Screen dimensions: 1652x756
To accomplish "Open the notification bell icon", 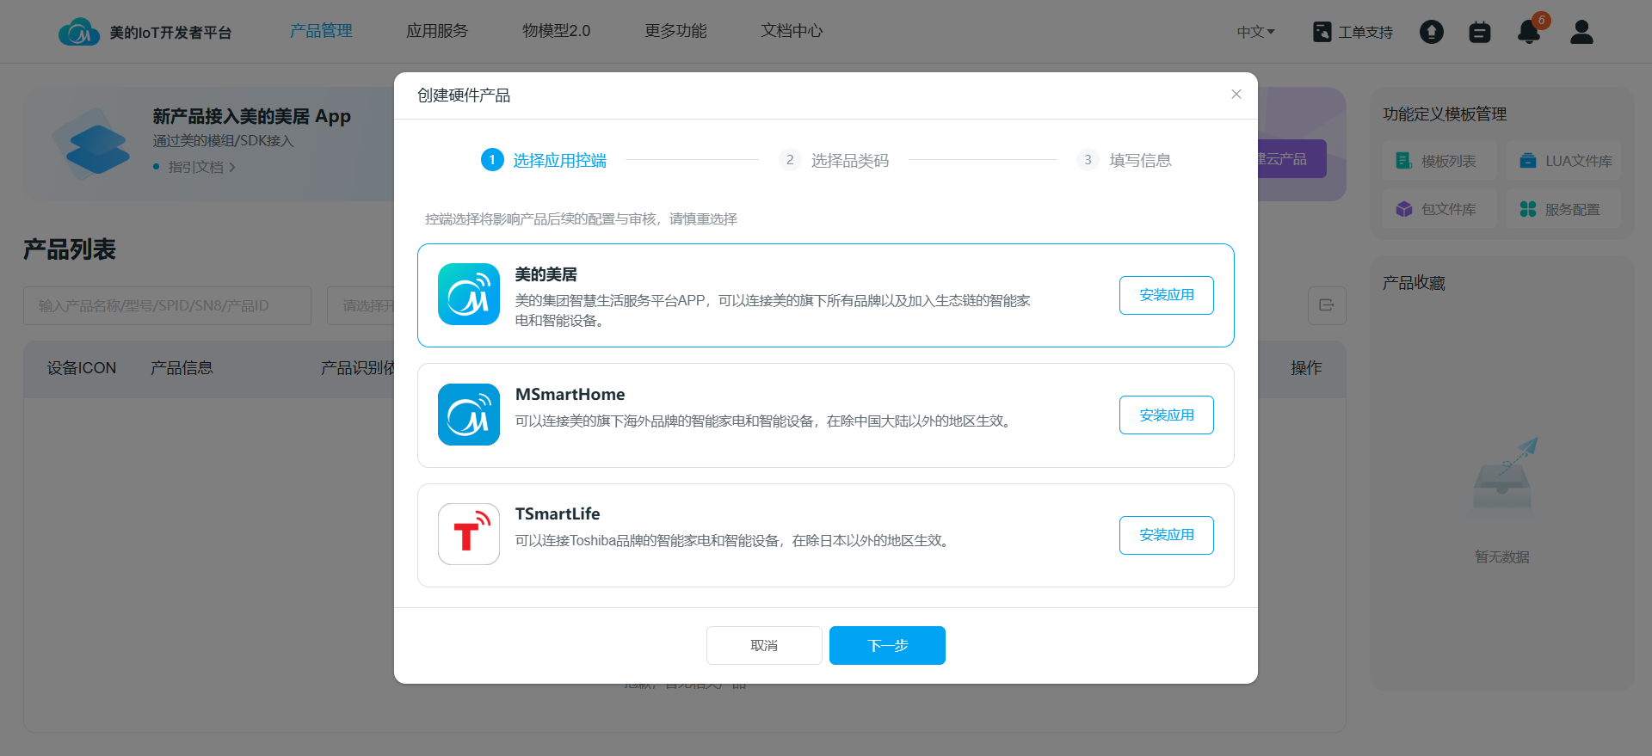I will [1529, 32].
